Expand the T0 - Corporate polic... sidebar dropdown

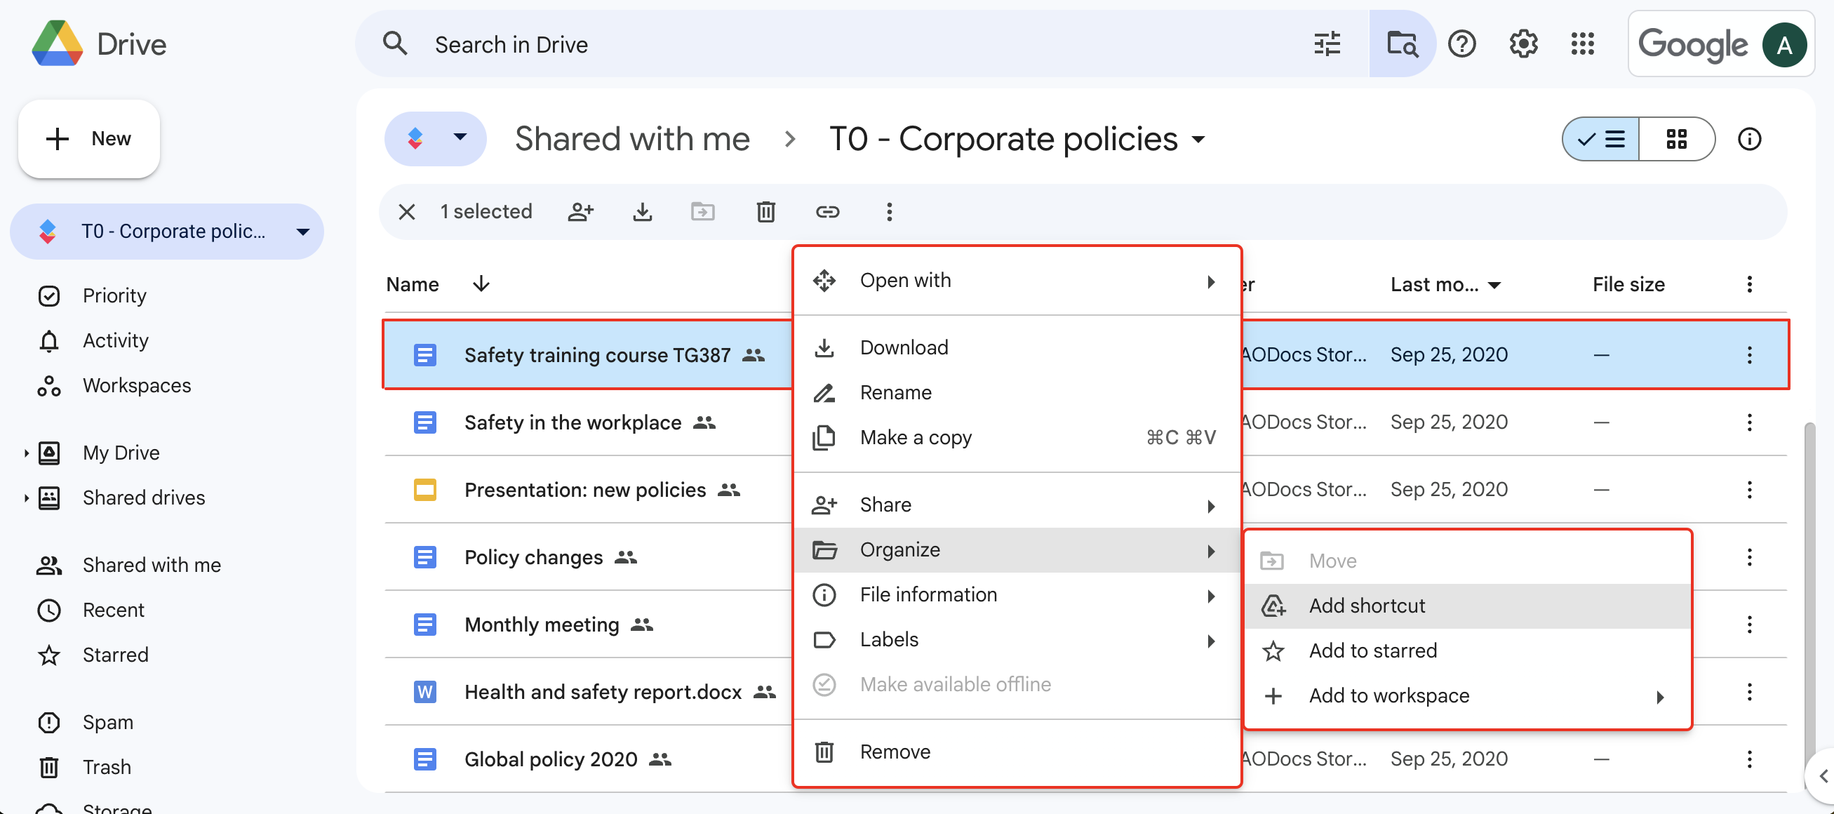pyautogui.click(x=303, y=232)
